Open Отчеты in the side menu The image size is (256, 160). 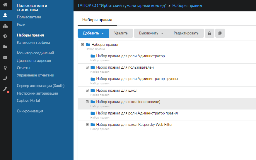(x=23, y=68)
